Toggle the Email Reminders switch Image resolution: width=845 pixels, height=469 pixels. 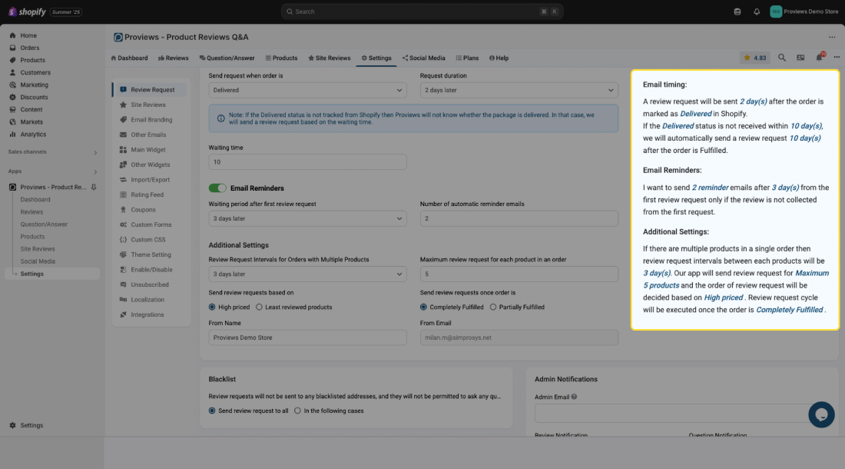click(x=217, y=188)
